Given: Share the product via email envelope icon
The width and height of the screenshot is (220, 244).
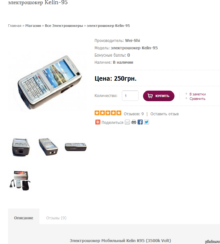Looking at the screenshot, I should [x=127, y=122].
